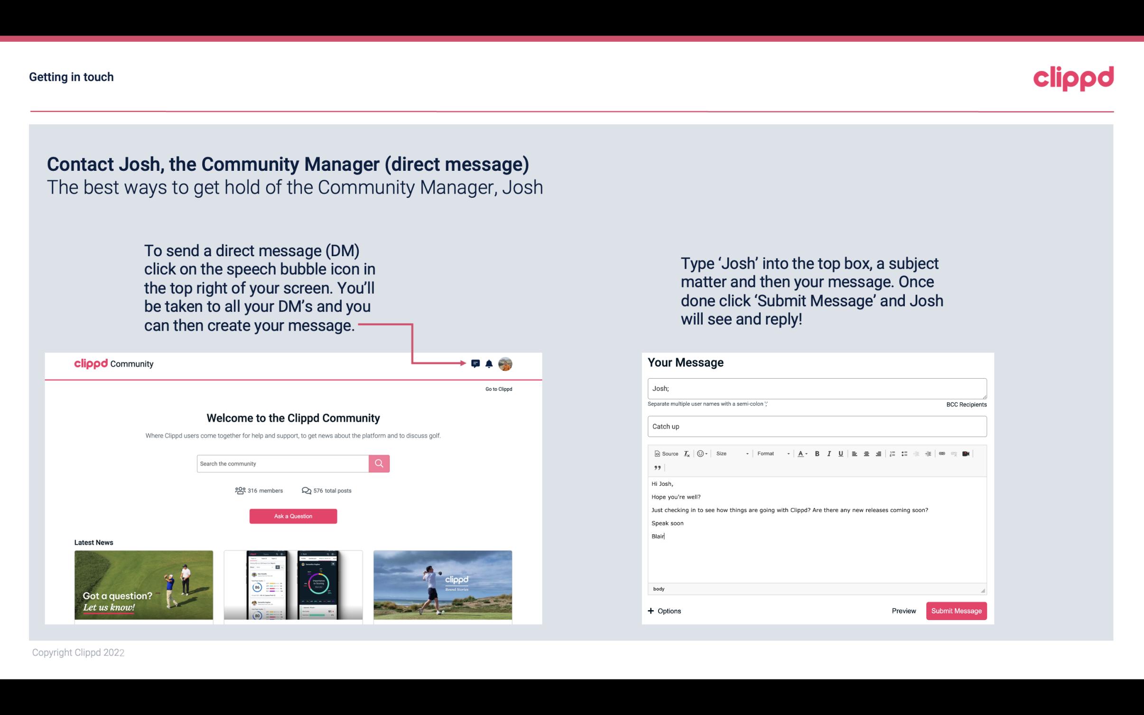Click Go to Clippd link
Image resolution: width=1144 pixels, height=715 pixels.
tap(497, 389)
